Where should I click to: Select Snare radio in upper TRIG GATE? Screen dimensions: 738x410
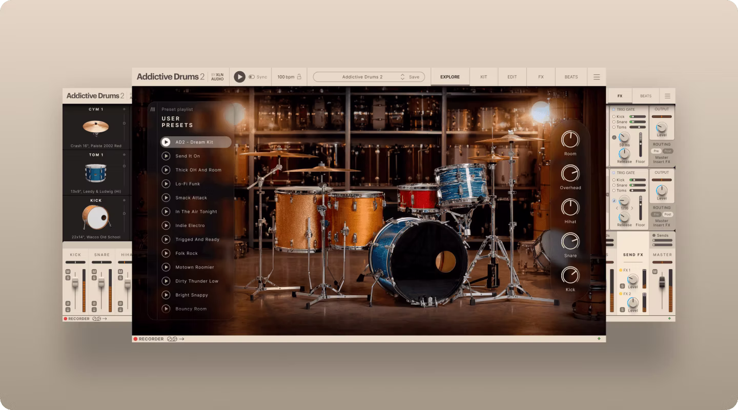point(614,122)
